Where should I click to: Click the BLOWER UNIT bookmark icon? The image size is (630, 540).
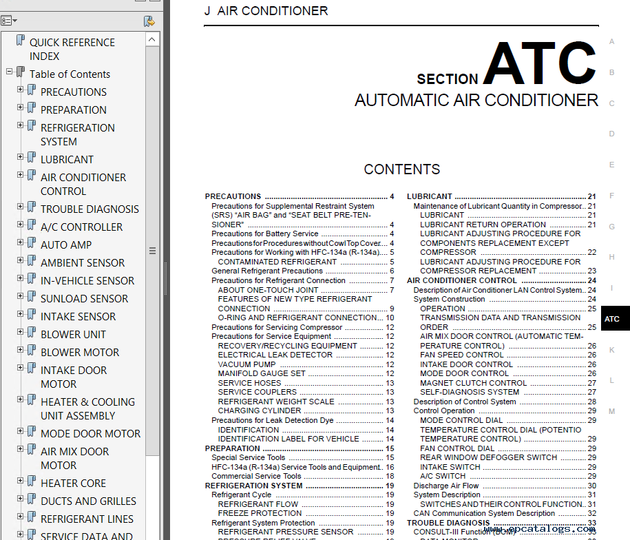(32, 332)
